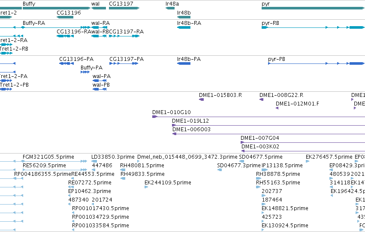Click the DME1-010G10 clone label
Screen dimensions: 365x232
(172, 112)
